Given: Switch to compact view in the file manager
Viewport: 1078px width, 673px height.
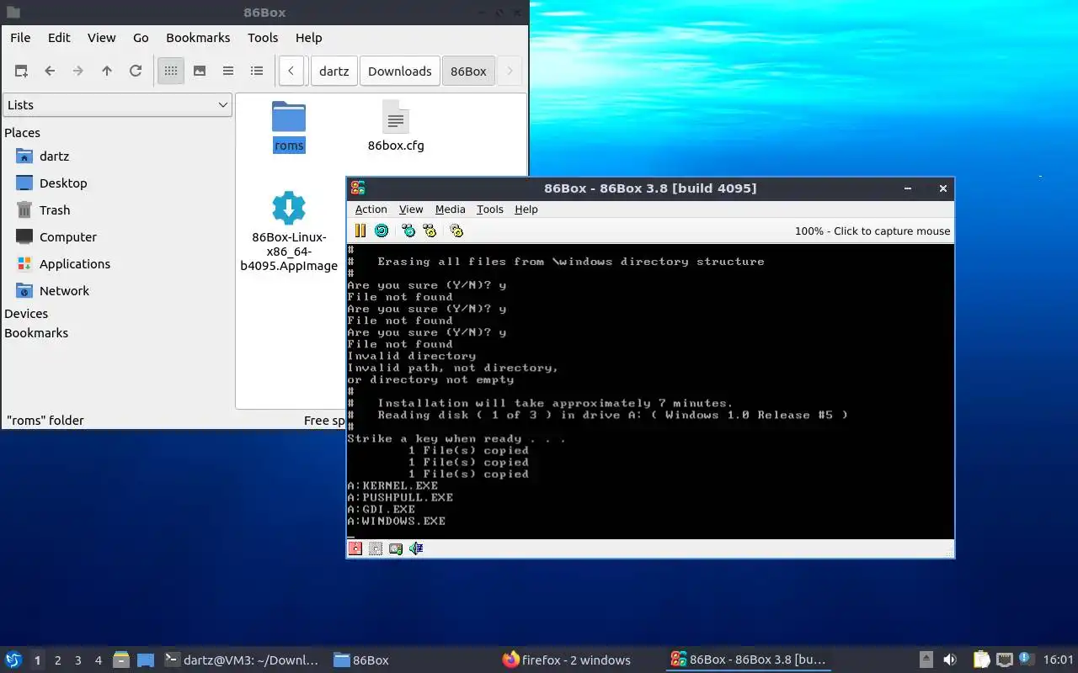Looking at the screenshot, I should 228,72.
